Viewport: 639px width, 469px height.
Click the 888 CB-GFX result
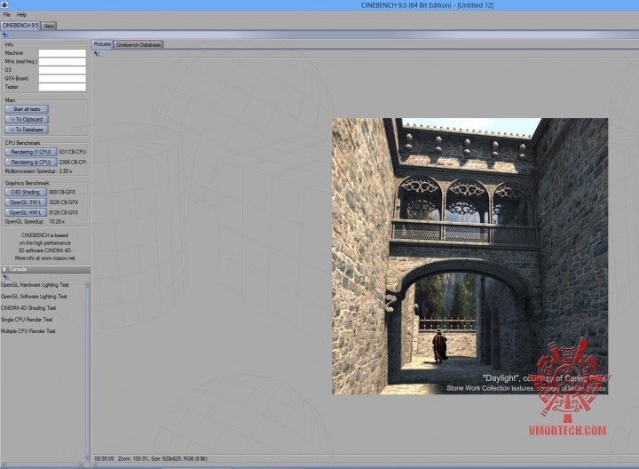tap(62, 192)
